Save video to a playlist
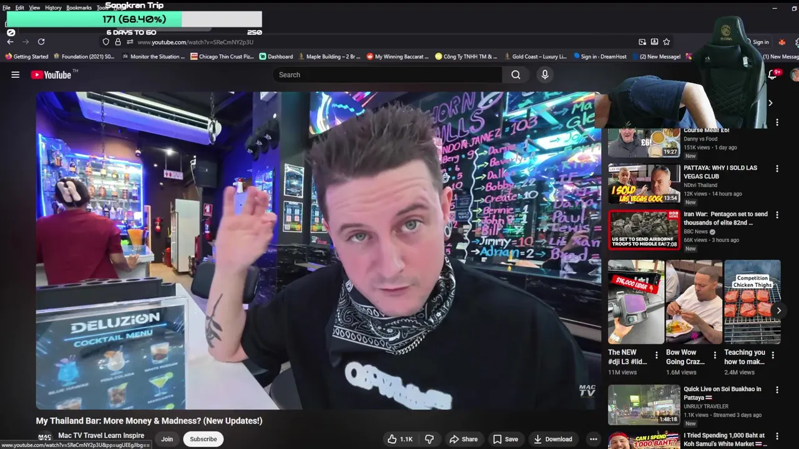Viewport: 799px width, 449px height. point(505,439)
